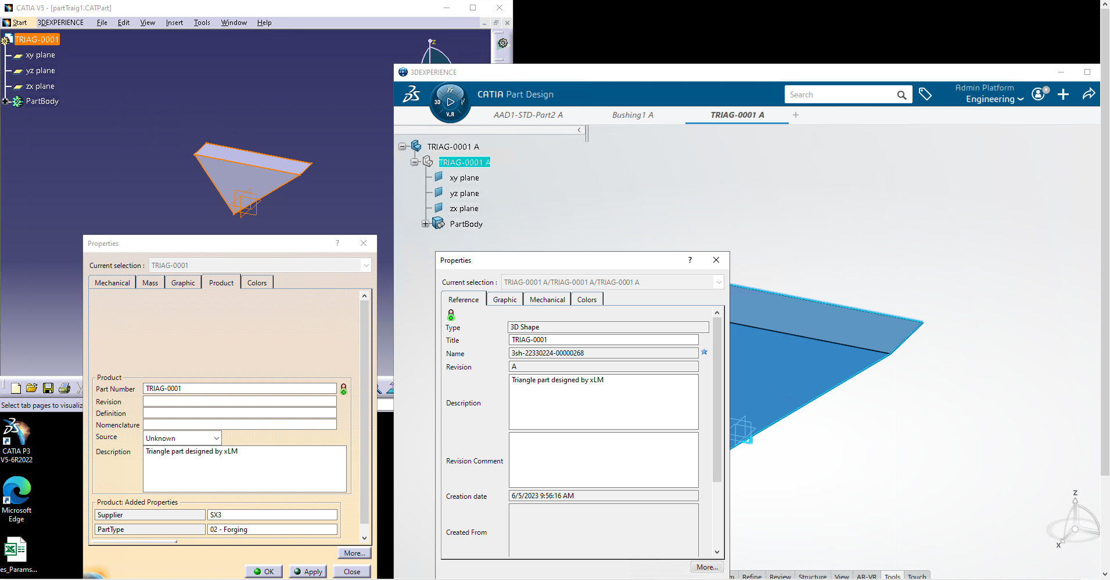Switch to the Bushing1 A document tab
1110x580 pixels.
pos(633,115)
